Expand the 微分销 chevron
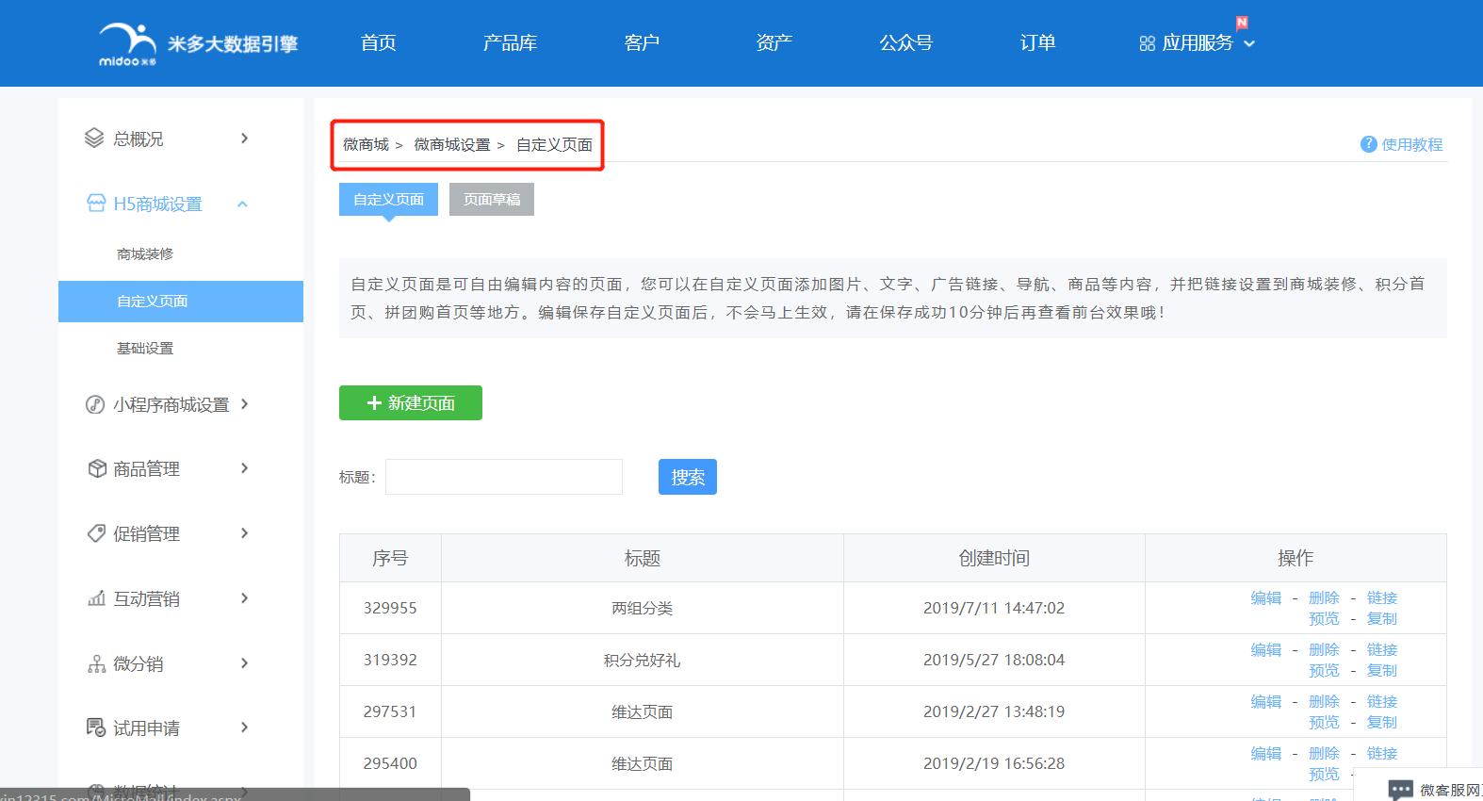1483x801 pixels. pos(244,663)
